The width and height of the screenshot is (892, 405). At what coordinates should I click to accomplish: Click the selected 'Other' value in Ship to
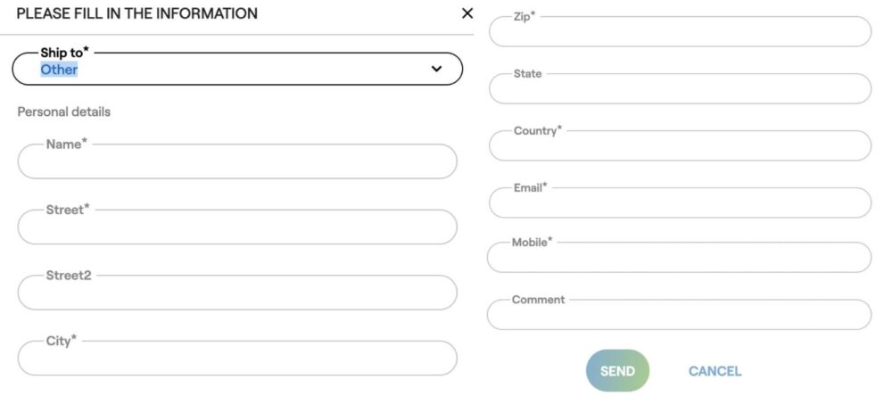point(59,70)
